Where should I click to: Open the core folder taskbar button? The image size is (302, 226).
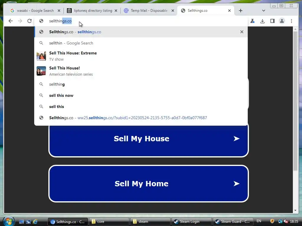(x=109, y=222)
